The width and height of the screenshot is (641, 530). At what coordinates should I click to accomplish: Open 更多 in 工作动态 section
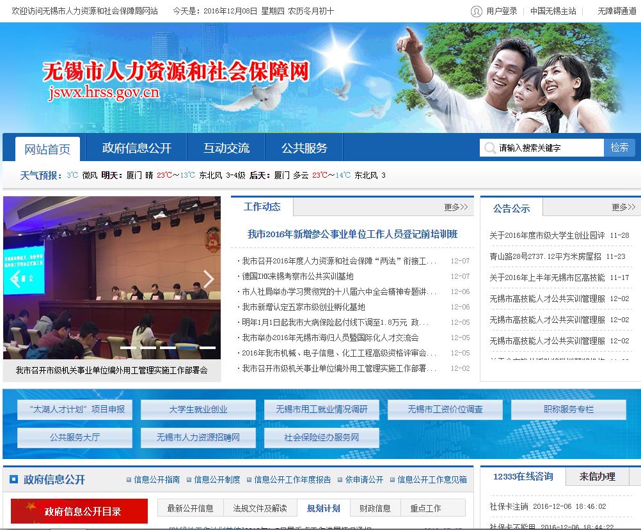456,207
